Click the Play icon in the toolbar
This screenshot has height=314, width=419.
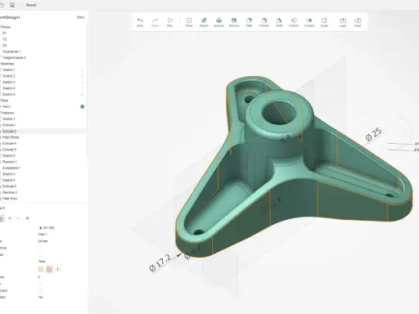[x=169, y=20]
